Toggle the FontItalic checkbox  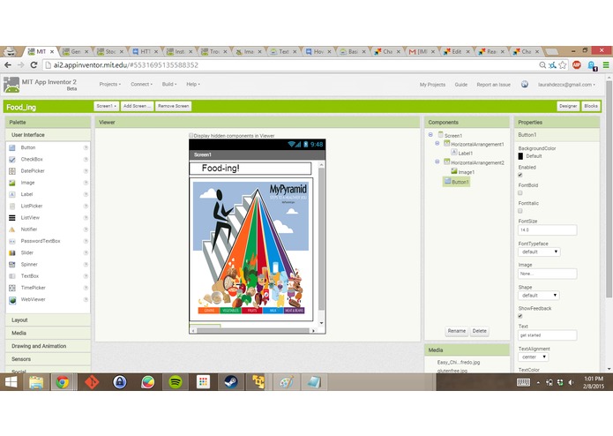[520, 211]
